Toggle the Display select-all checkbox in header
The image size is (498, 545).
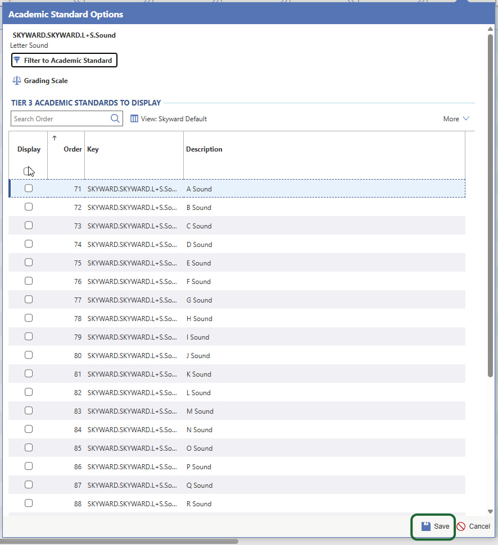point(28,171)
